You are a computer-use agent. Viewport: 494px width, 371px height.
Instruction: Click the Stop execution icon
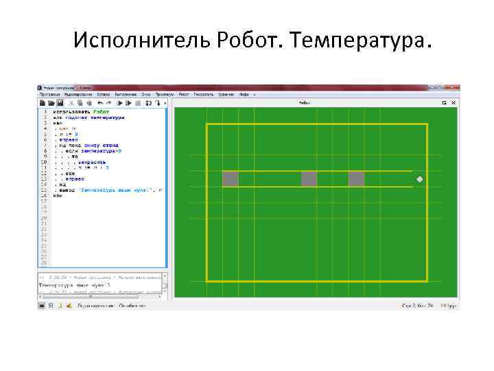pyautogui.click(x=138, y=103)
